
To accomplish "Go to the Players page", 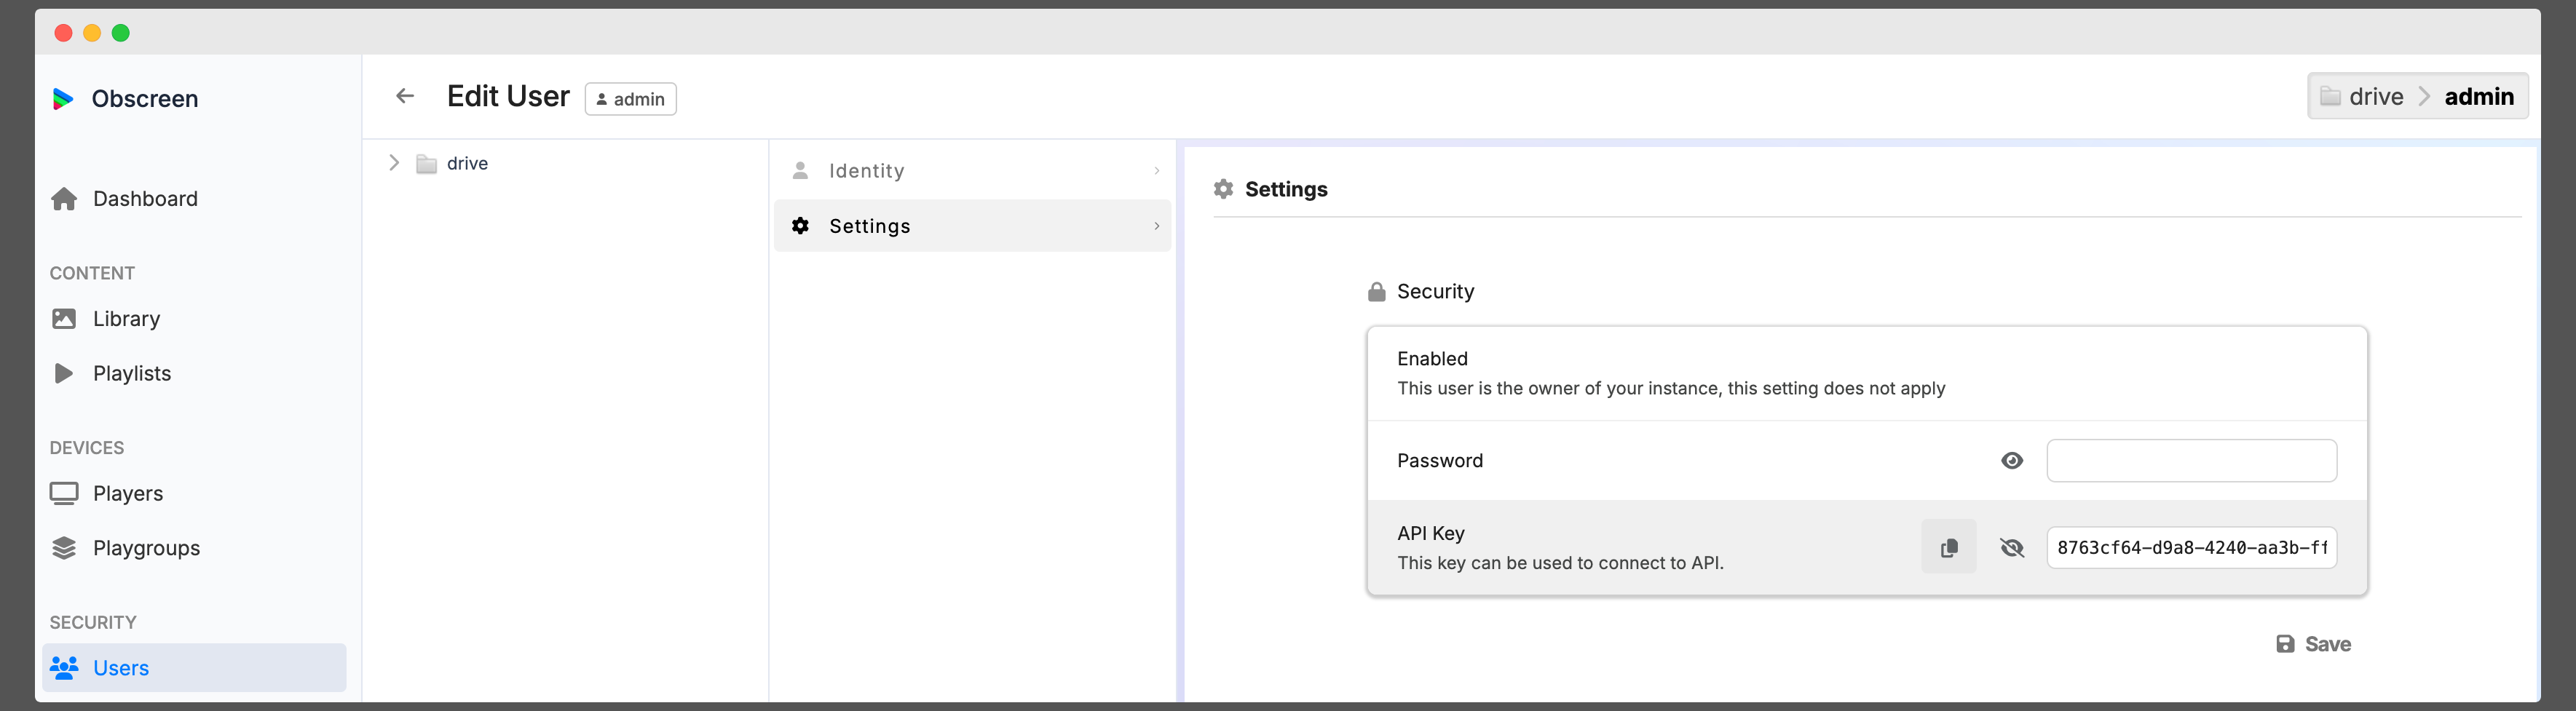I will [127, 493].
